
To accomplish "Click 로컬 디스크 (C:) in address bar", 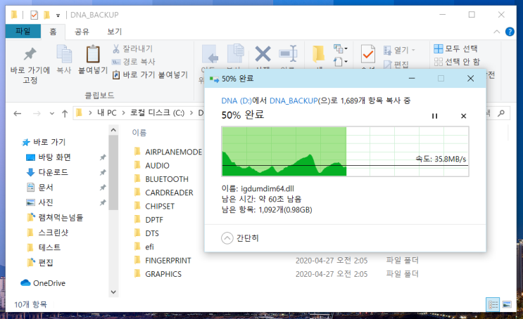I will [157, 113].
